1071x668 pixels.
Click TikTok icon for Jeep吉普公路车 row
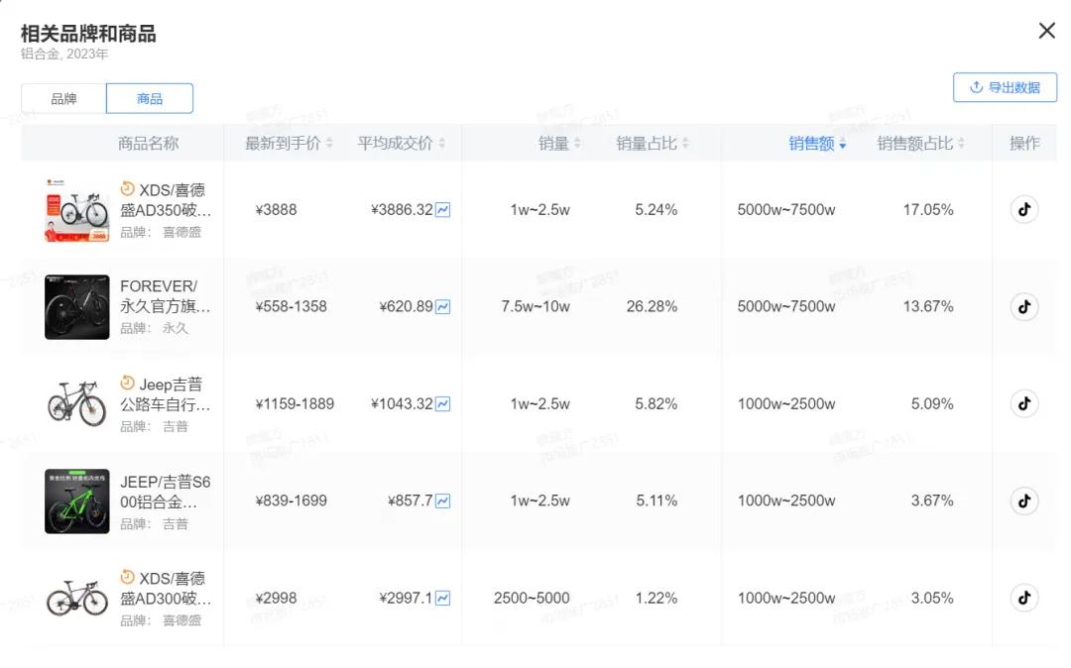pos(1023,403)
